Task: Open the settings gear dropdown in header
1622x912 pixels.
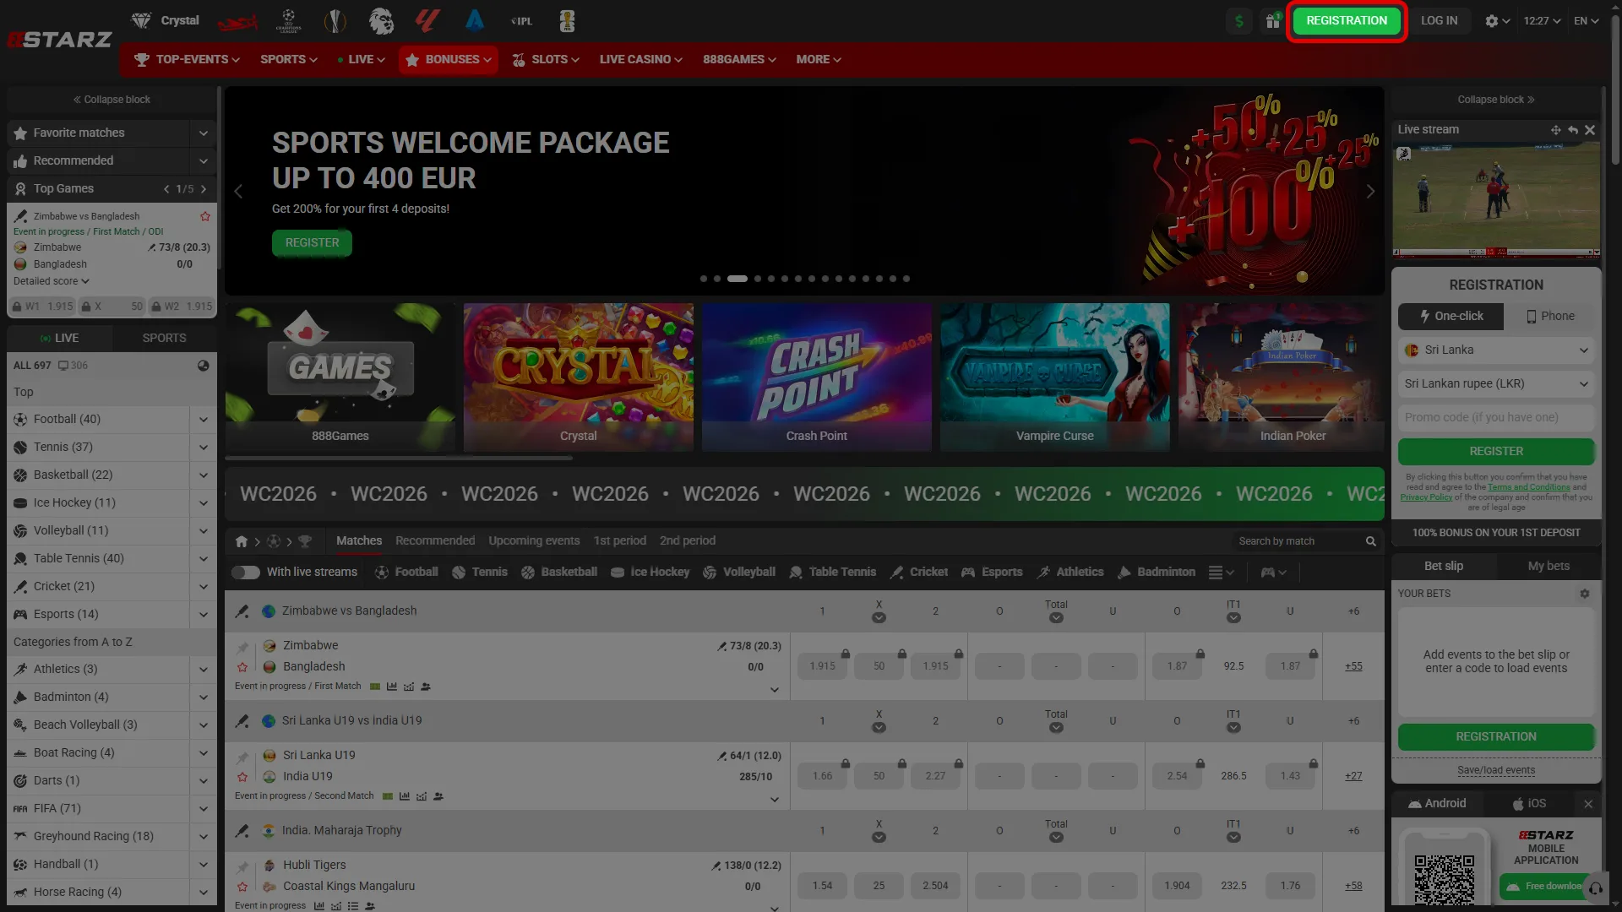Action: (x=1497, y=21)
